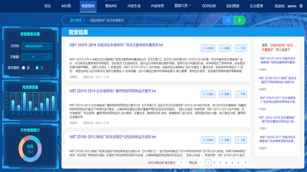
Task: Decrease the 匹配数 value with down arrow
Action: pyautogui.click(x=49, y=59)
